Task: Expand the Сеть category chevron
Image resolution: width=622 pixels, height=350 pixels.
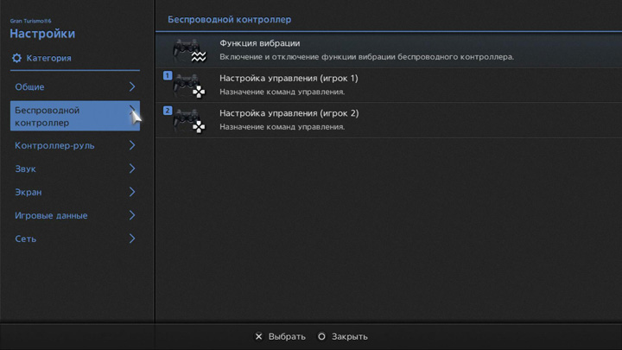Action: coord(132,239)
